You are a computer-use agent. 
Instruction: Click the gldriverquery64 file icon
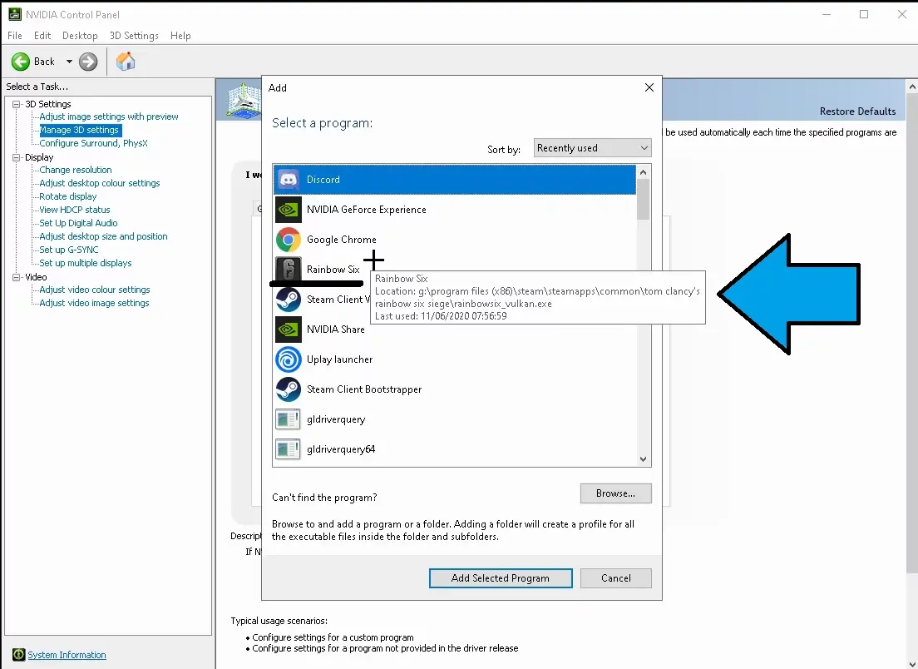point(288,449)
